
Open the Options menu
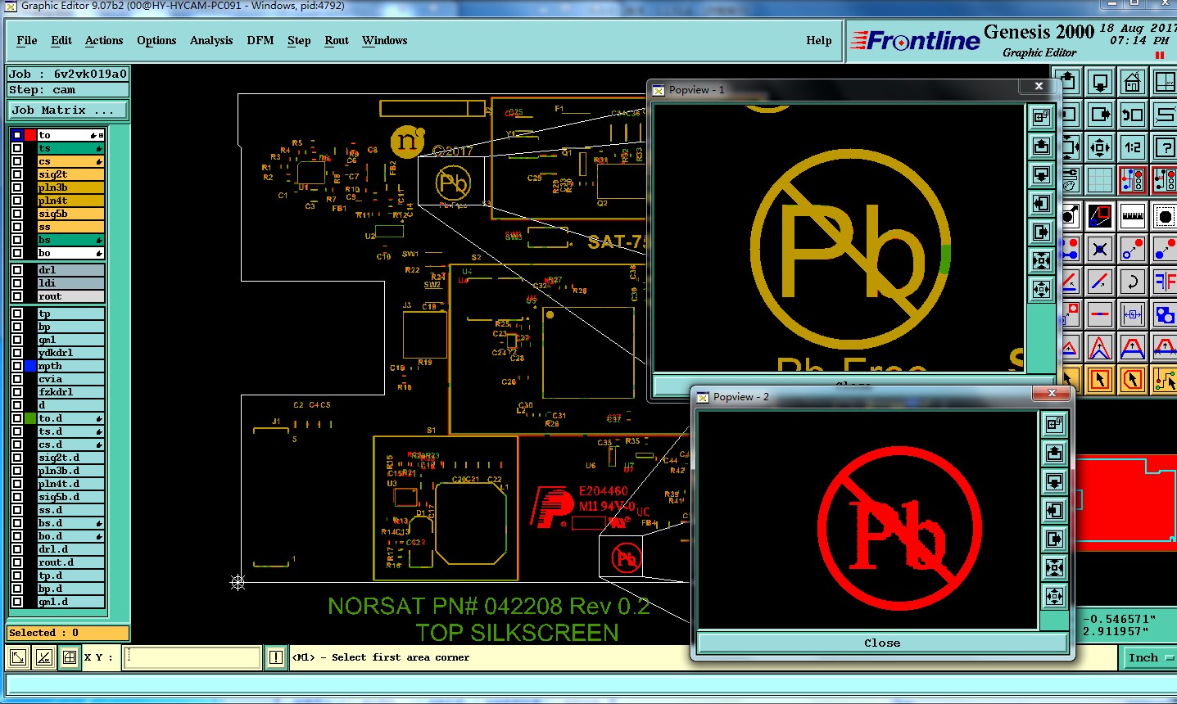tap(156, 40)
